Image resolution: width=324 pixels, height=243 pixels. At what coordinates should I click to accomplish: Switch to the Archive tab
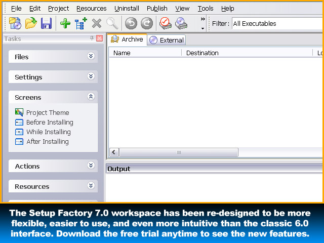(127, 39)
